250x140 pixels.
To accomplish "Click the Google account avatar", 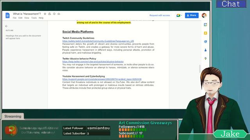I will [x=204, y=16].
